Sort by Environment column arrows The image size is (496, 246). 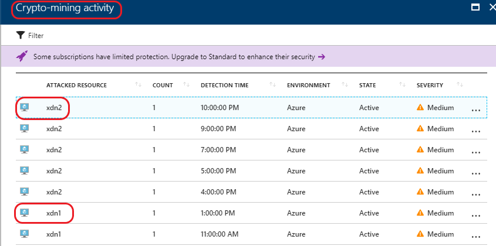click(x=345, y=84)
